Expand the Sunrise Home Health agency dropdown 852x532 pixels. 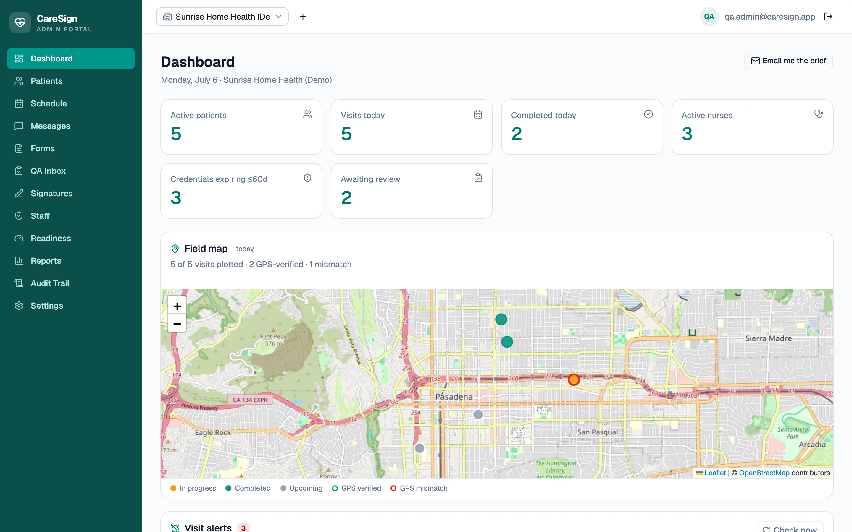coord(222,17)
